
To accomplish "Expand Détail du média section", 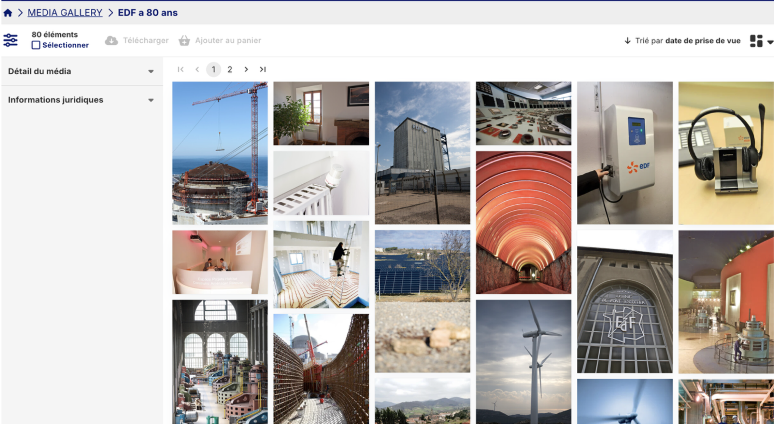I will 82,71.
